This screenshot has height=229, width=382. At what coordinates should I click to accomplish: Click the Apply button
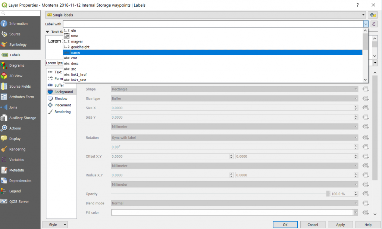coord(340,225)
